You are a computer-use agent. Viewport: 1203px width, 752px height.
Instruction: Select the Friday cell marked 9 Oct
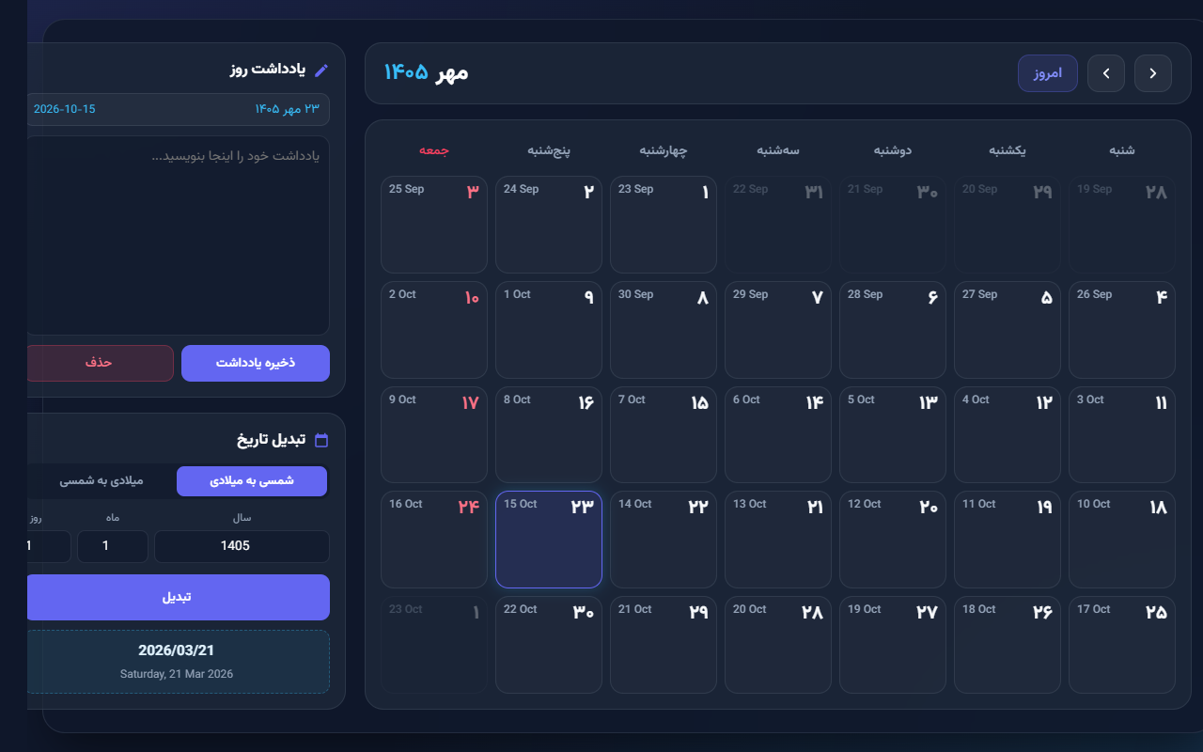coord(434,435)
